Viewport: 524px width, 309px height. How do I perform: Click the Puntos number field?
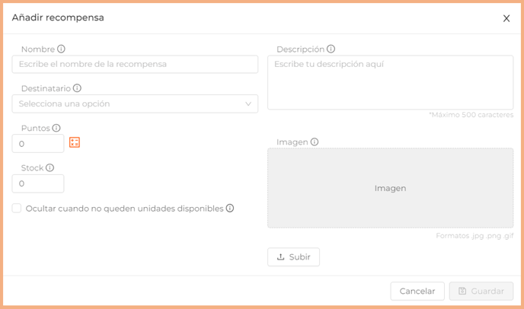38,144
